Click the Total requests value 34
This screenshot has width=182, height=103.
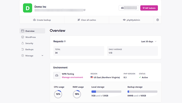[x=56, y=53]
